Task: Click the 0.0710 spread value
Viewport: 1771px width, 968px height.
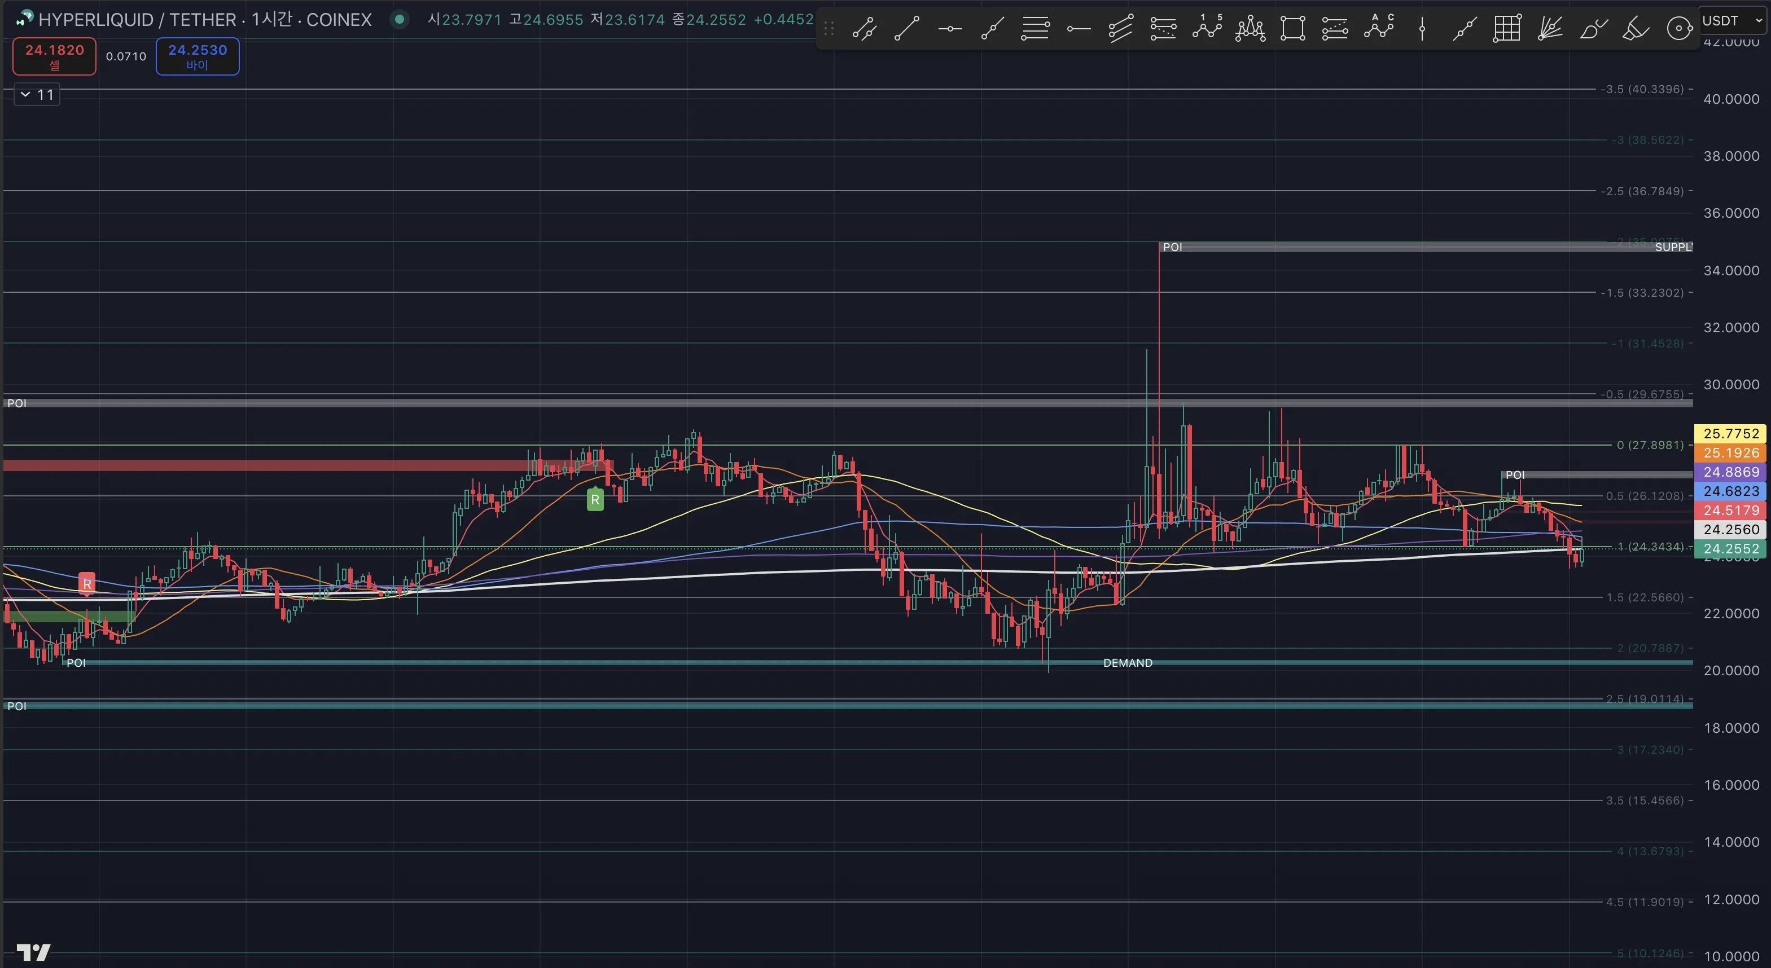Action: (x=126, y=56)
